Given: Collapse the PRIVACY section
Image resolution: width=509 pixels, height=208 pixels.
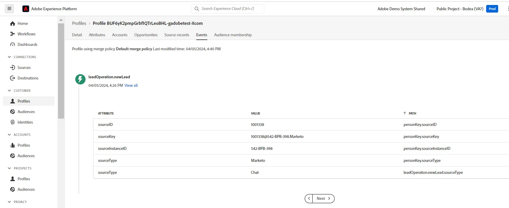Looking at the screenshot, I should click(9, 202).
